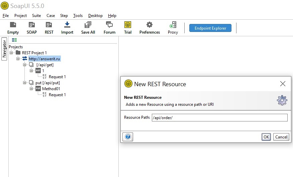
Task: Click the GET method badge icon
Action: tap(38, 71)
